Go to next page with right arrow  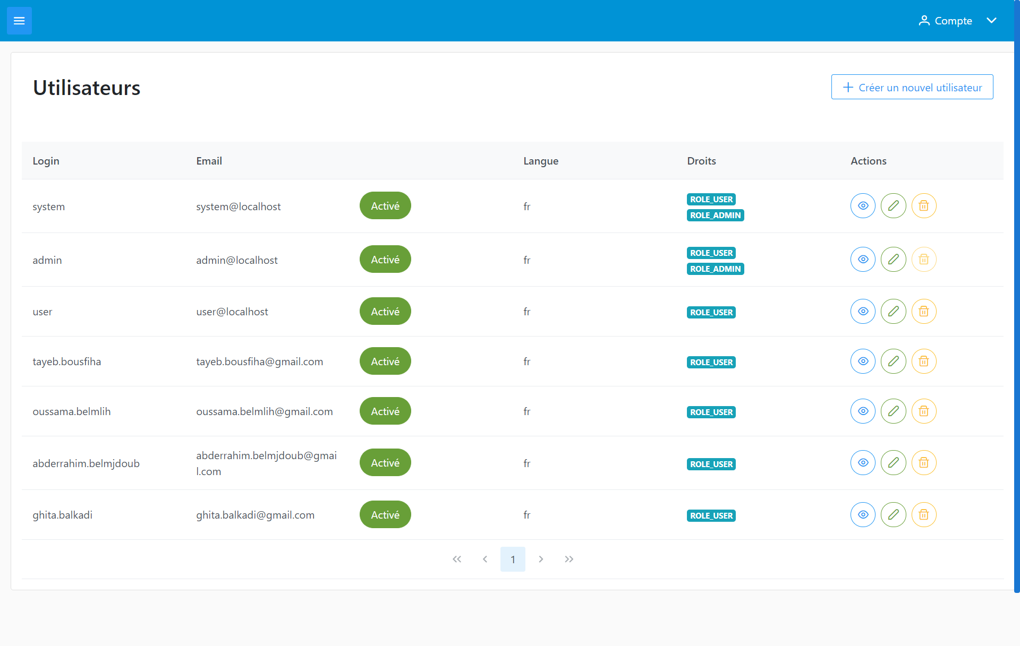(541, 559)
